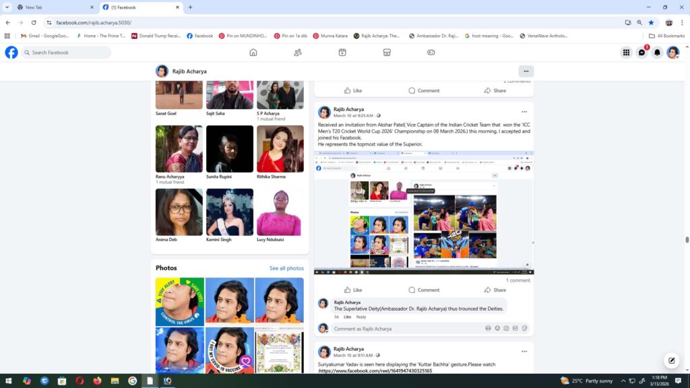690x388 pixels.
Task: Open the Notifications bell
Action: click(x=657, y=53)
